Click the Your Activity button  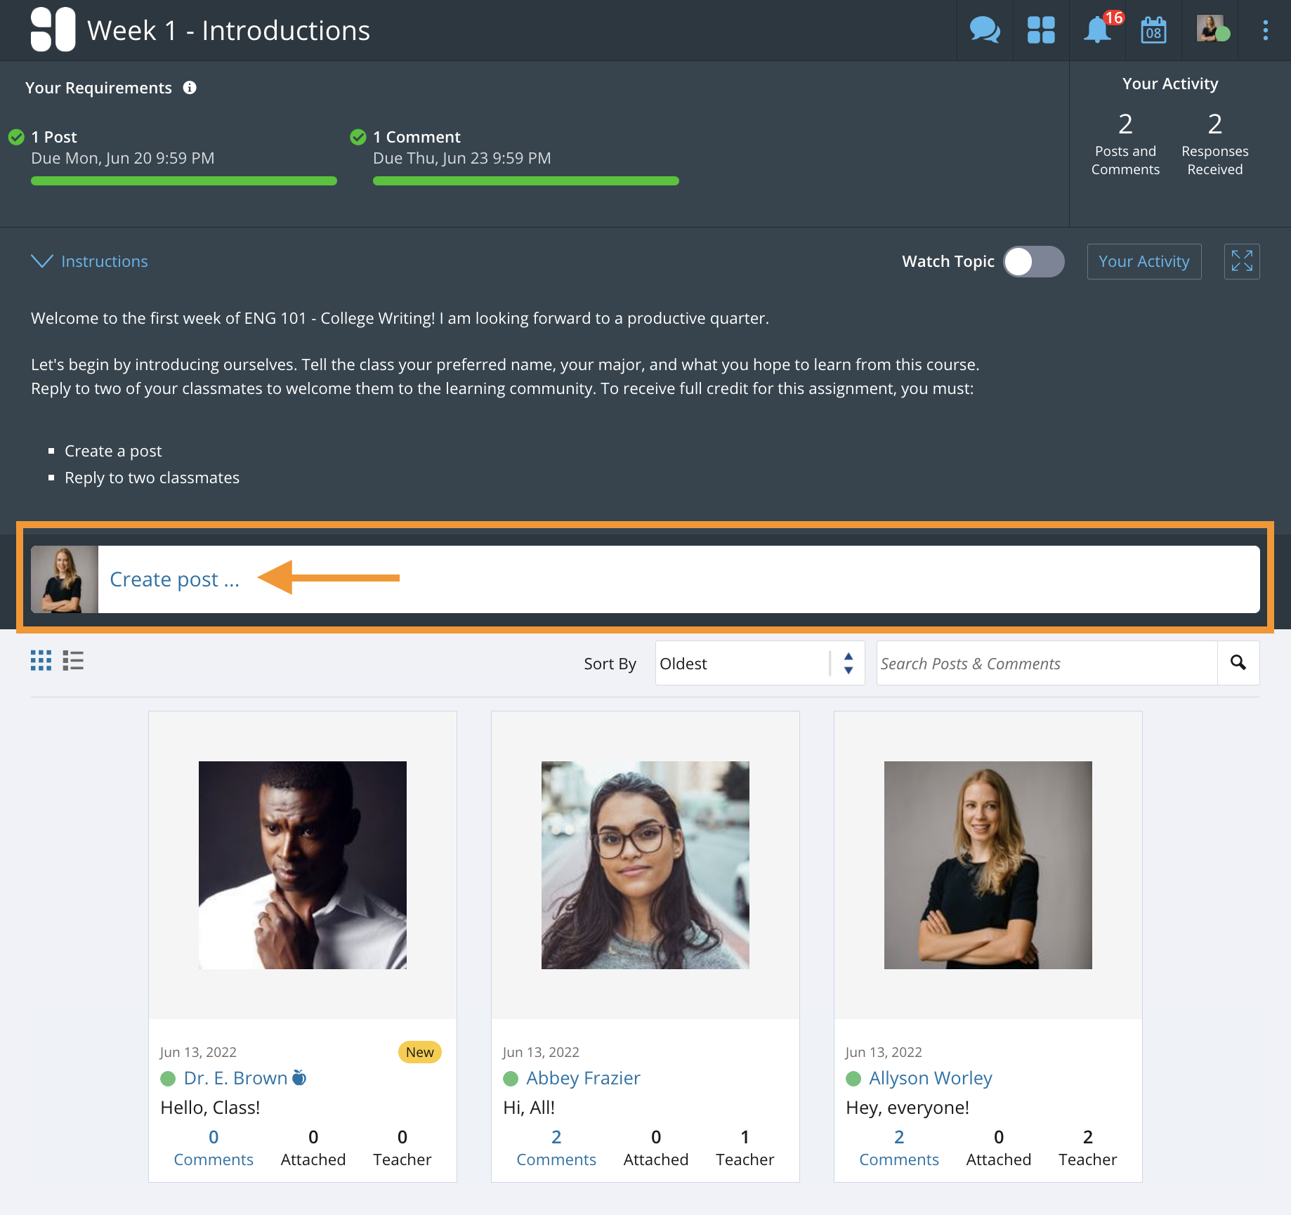click(x=1143, y=261)
